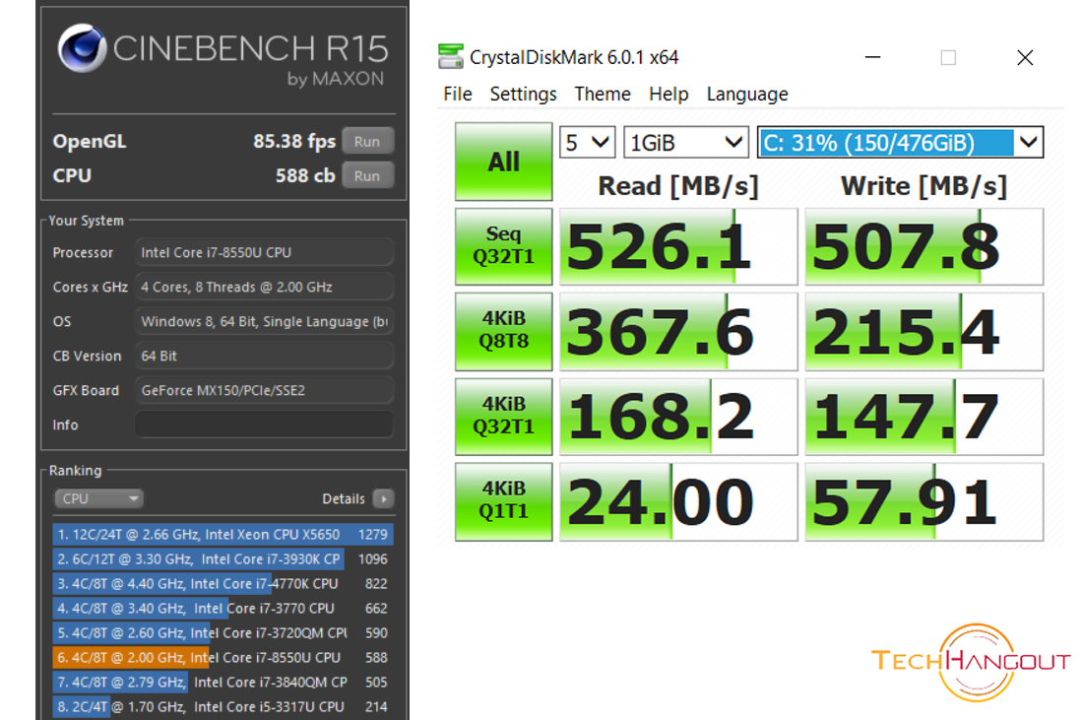Click the CrystalDiskMark app icon in title bar
1083x720 pixels.
tap(450, 57)
